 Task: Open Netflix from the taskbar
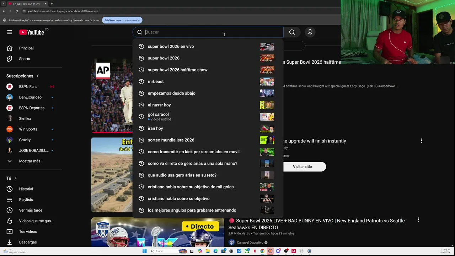tap(255, 251)
